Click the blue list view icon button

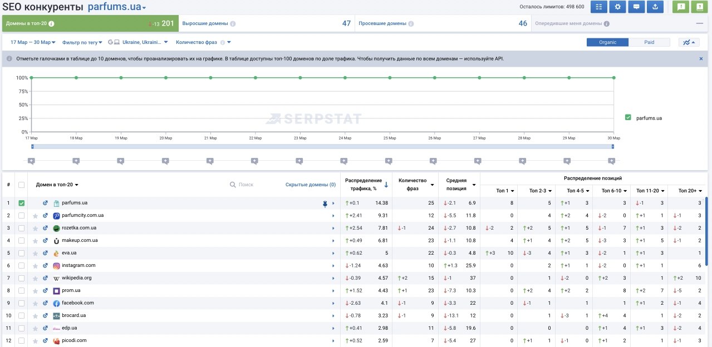(598, 7)
